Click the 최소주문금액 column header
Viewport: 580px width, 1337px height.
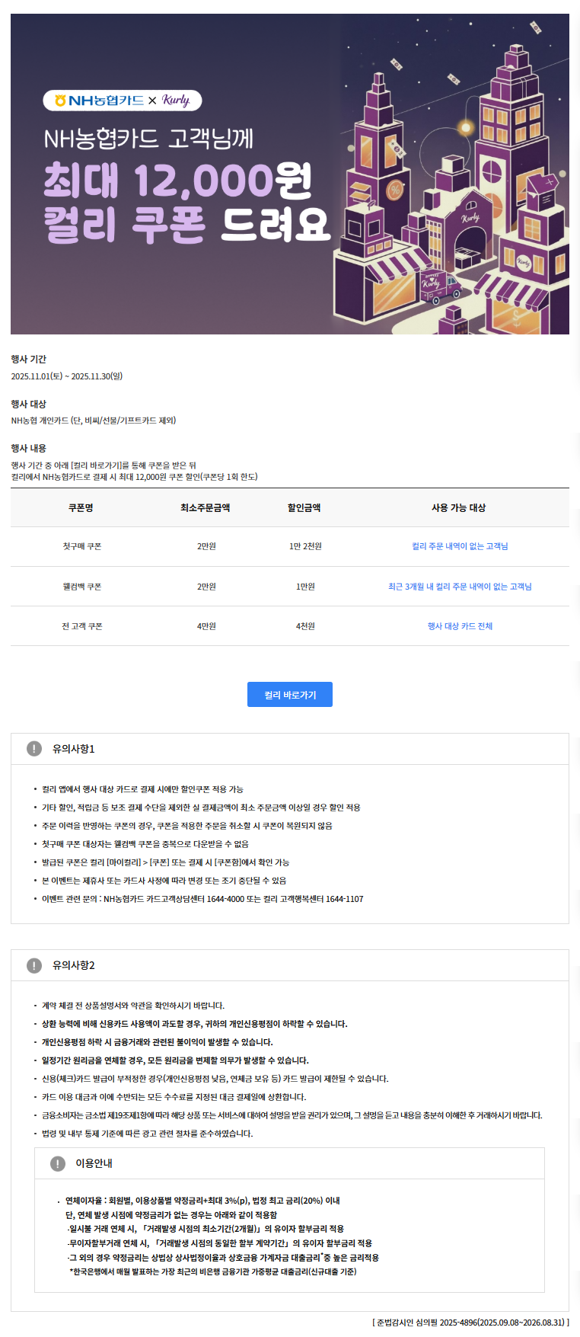tap(206, 507)
